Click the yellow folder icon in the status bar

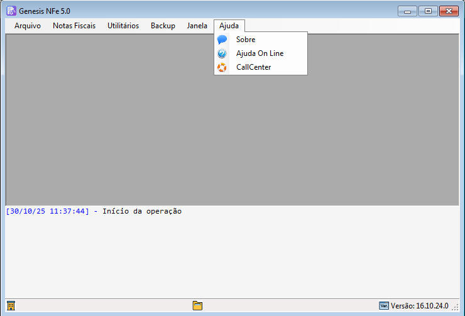[x=197, y=306]
